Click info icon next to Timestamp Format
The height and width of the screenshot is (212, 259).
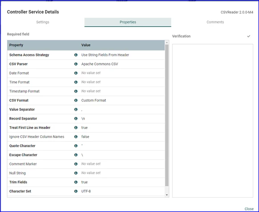(76, 91)
